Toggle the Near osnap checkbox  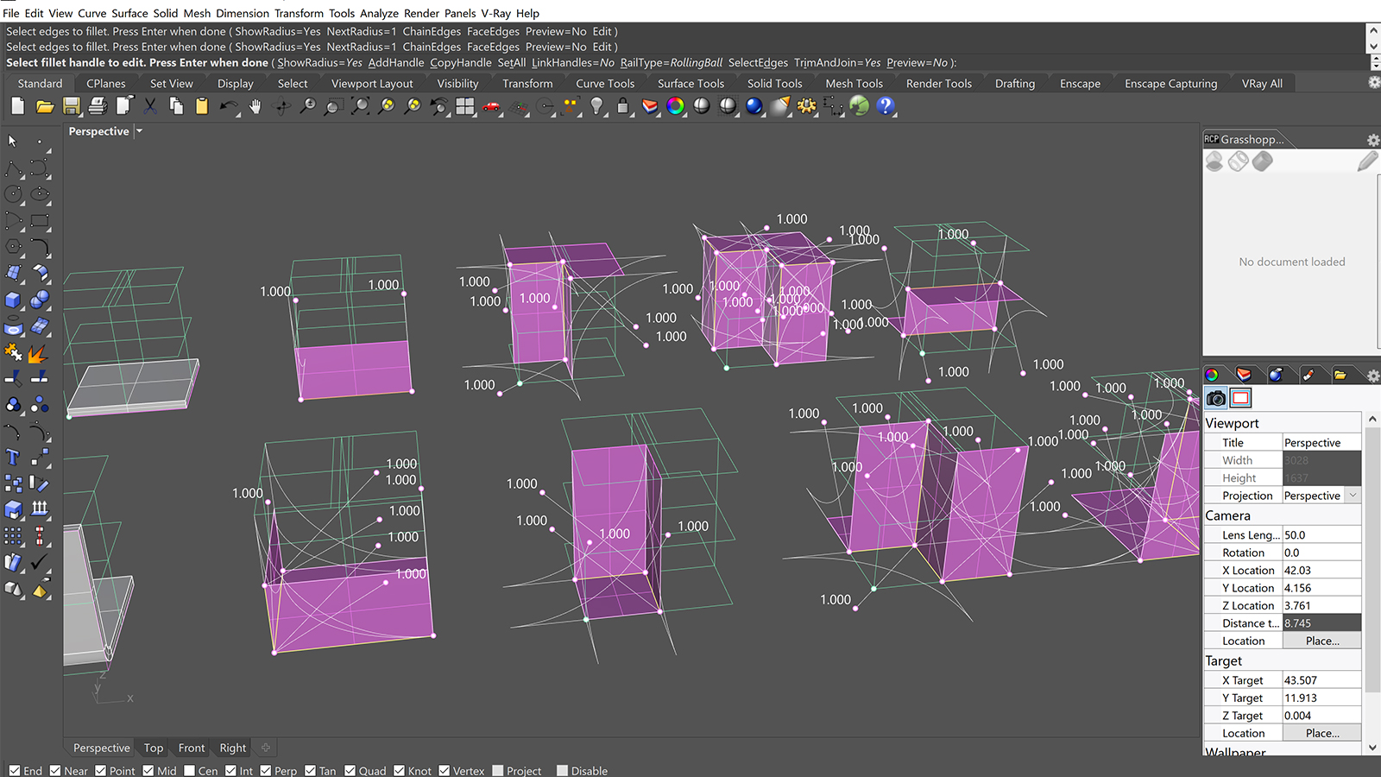pyautogui.click(x=55, y=771)
